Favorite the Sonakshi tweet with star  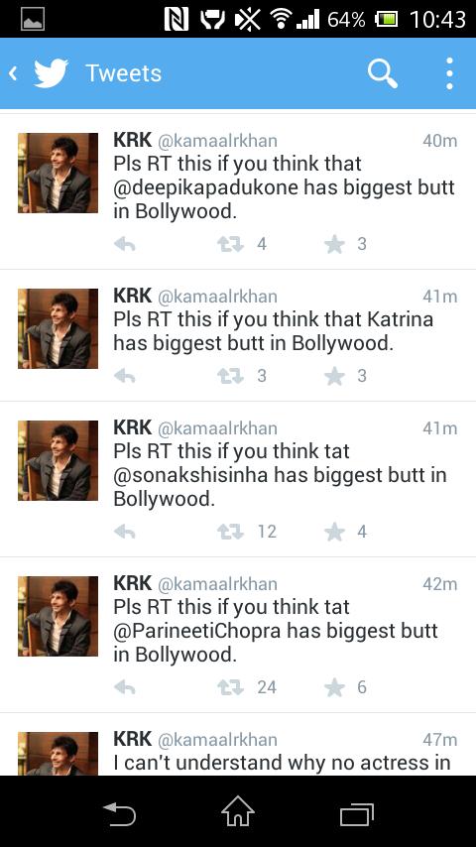pyautogui.click(x=335, y=532)
